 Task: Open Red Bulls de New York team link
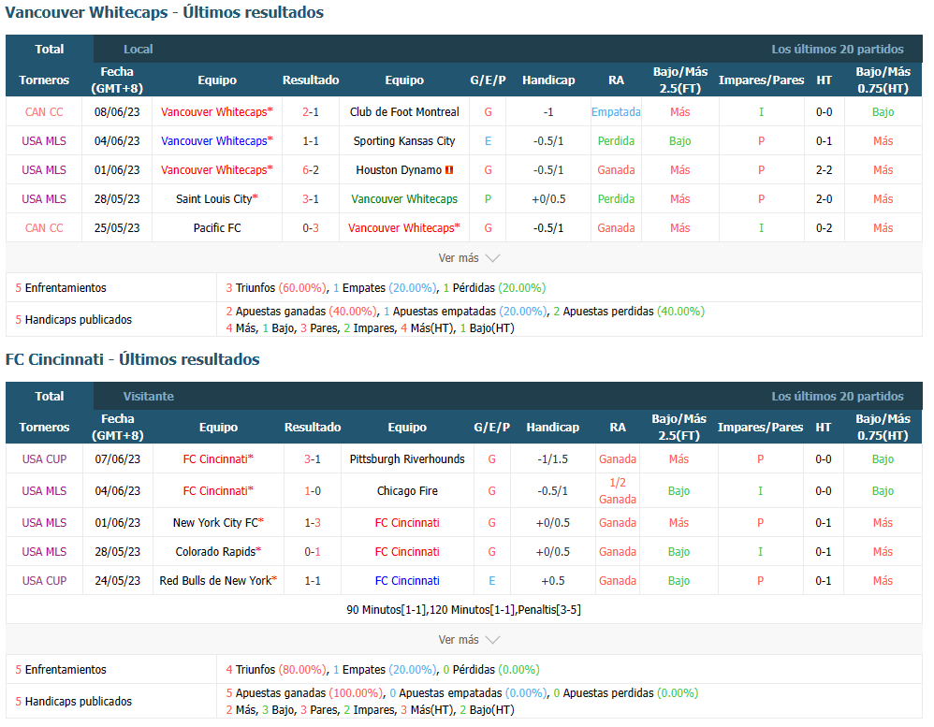215,580
